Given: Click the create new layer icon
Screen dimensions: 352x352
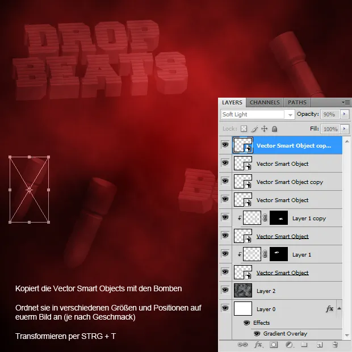Looking at the screenshot, I should 320,345.
